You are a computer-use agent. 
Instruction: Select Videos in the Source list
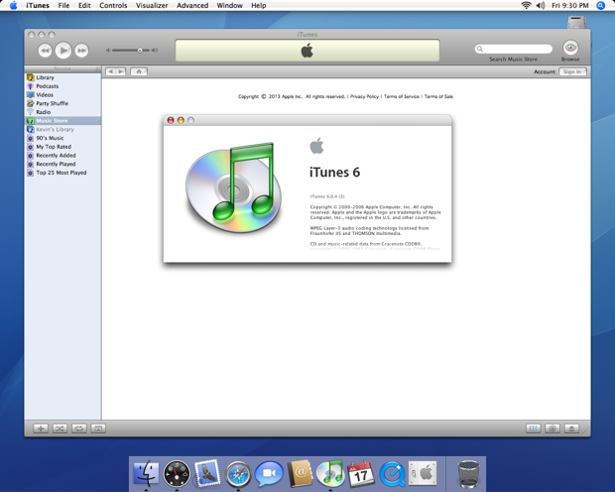[x=62, y=95]
